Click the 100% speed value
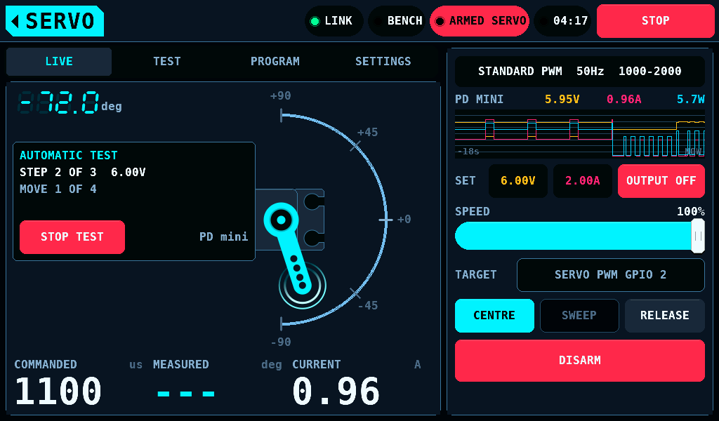 tap(691, 212)
